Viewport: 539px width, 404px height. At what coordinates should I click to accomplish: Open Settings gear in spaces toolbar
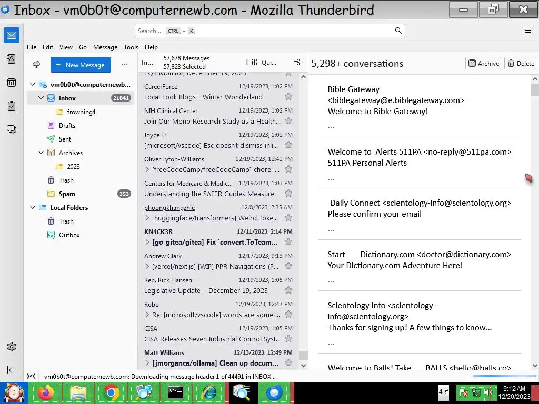coord(12,347)
